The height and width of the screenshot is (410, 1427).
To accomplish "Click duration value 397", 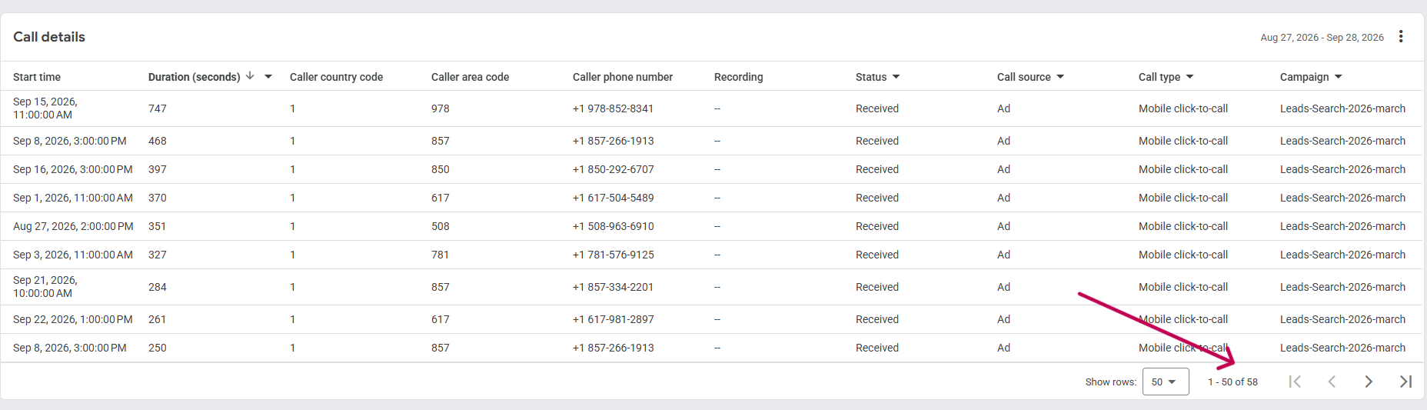I will pos(158,169).
